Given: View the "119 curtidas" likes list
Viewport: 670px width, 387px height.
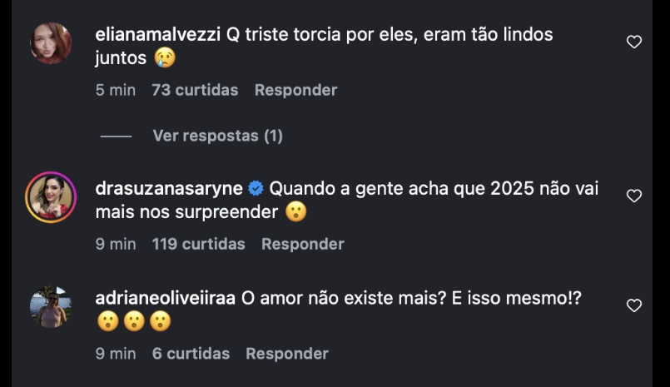Looking at the screenshot, I should pos(199,244).
